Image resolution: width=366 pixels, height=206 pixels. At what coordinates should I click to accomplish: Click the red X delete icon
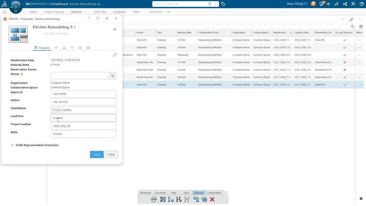212,200
